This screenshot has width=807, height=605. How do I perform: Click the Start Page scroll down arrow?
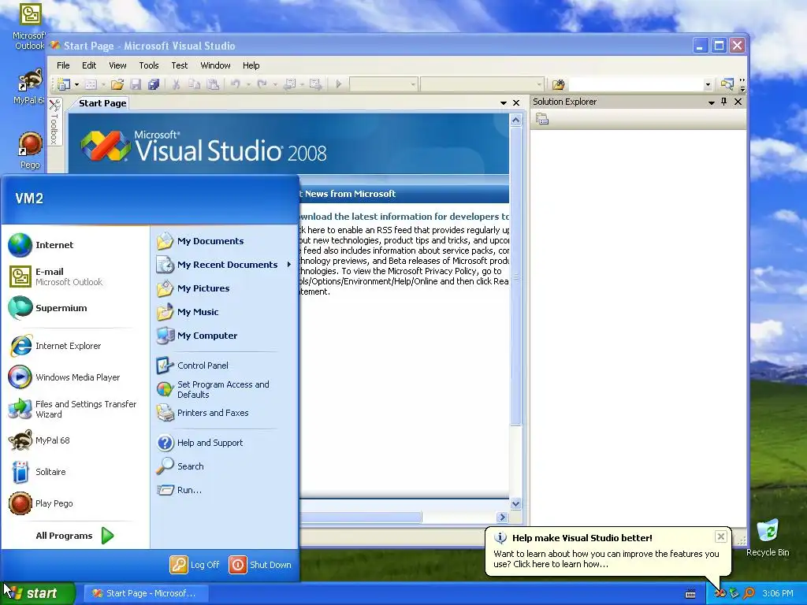click(x=515, y=503)
